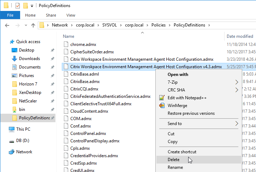Select Network in navigation pane
This screenshot has height=172, width=256.
click(x=24, y=152)
